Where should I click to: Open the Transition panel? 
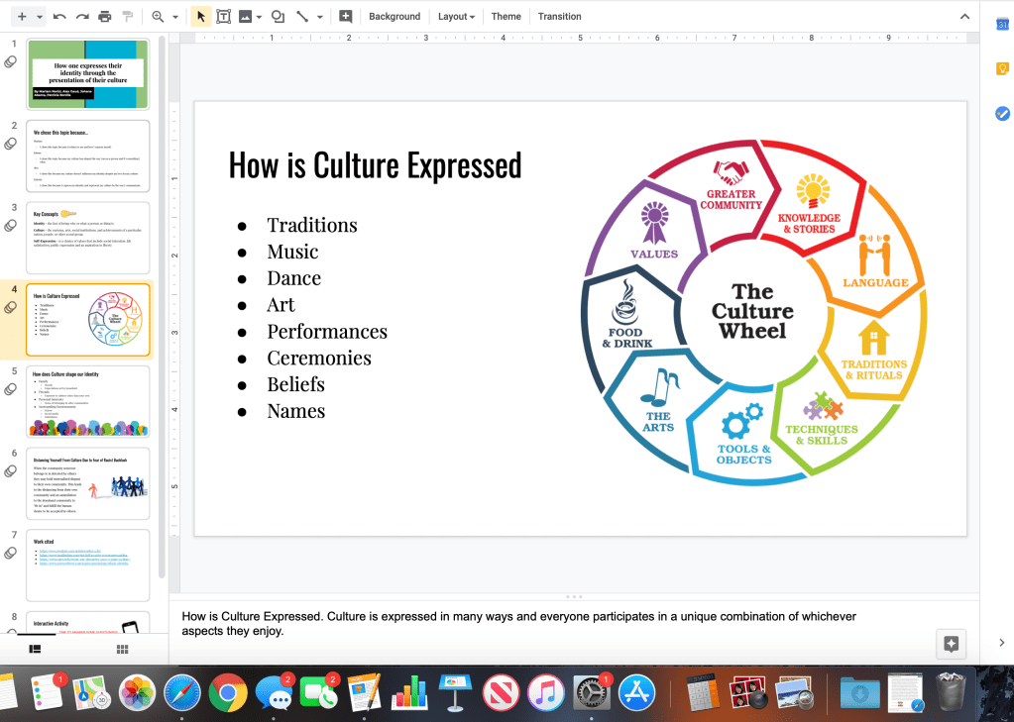point(559,17)
